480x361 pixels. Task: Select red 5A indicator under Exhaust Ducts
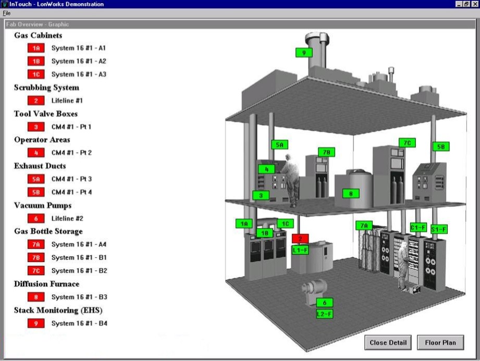(x=36, y=179)
